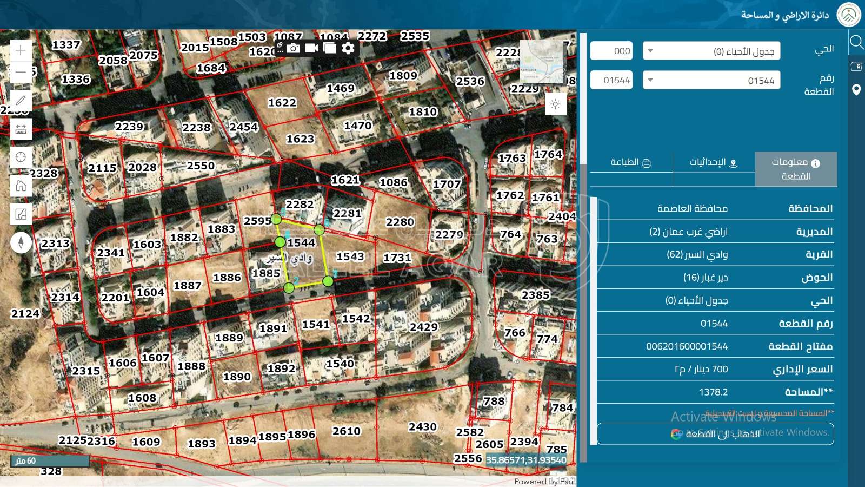Select the pencil drawing tool
Viewport: 865px width, 487px height.
click(x=21, y=101)
